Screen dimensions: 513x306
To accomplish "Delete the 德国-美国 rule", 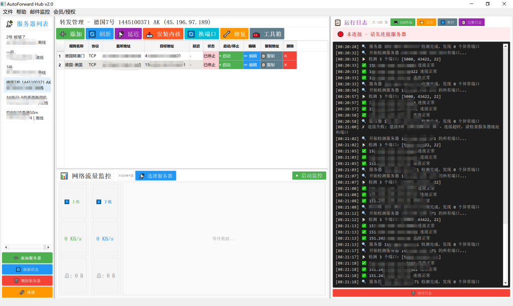I will [290, 64].
